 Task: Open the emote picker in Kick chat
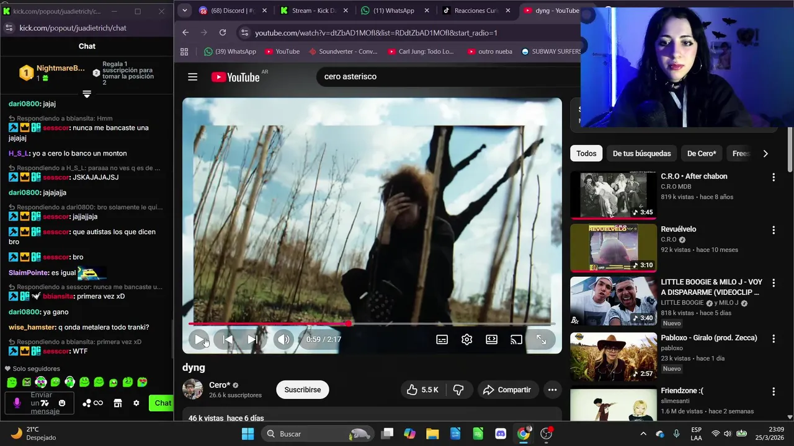[x=62, y=403]
